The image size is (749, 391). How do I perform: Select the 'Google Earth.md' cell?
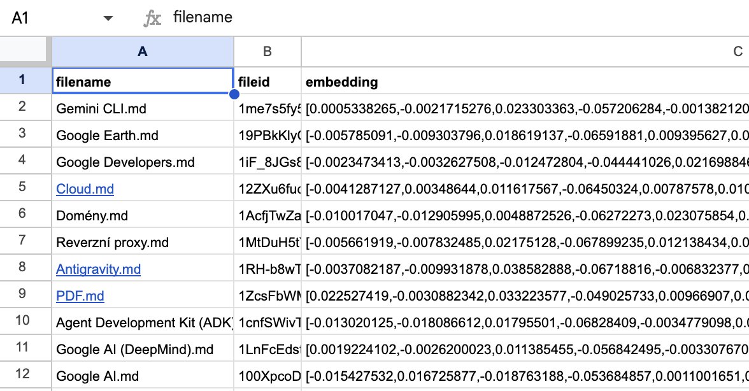pyautogui.click(x=143, y=134)
